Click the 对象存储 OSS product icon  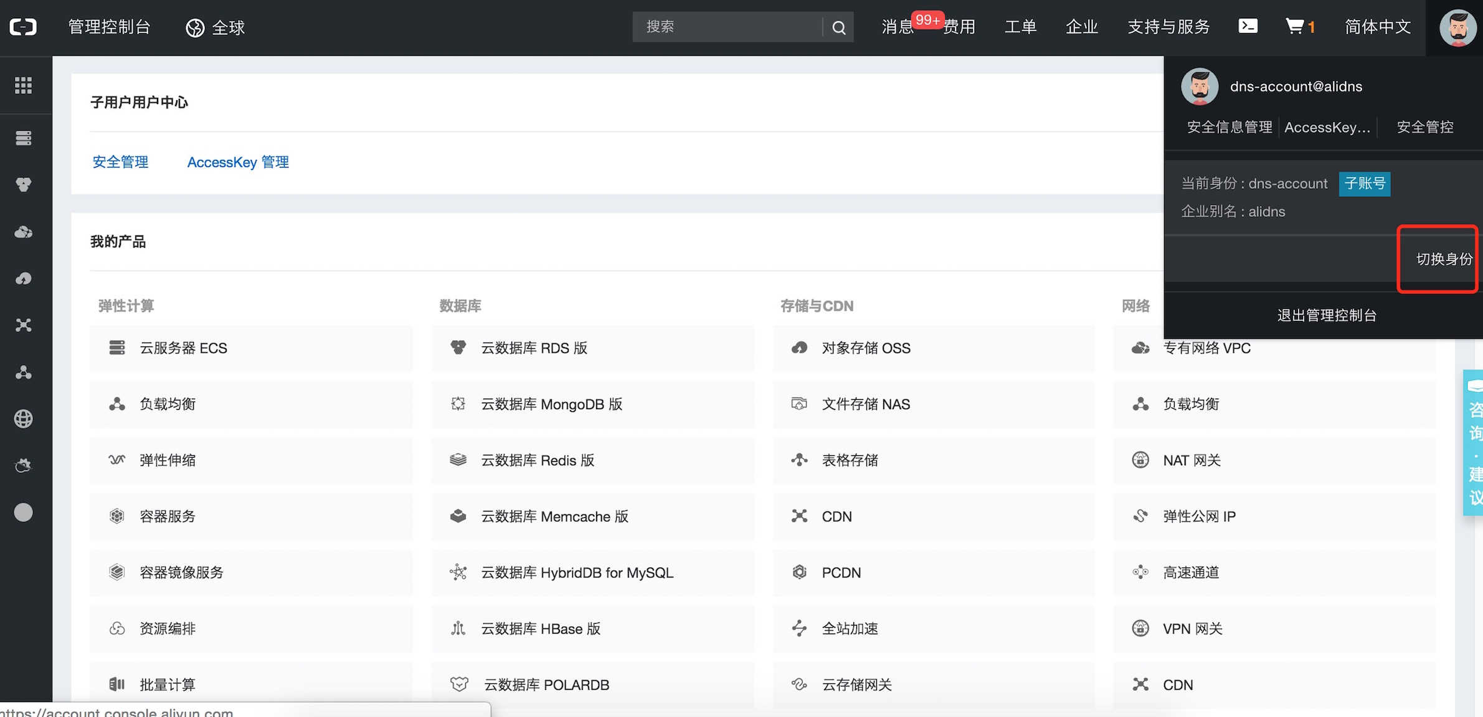pyautogui.click(x=799, y=348)
